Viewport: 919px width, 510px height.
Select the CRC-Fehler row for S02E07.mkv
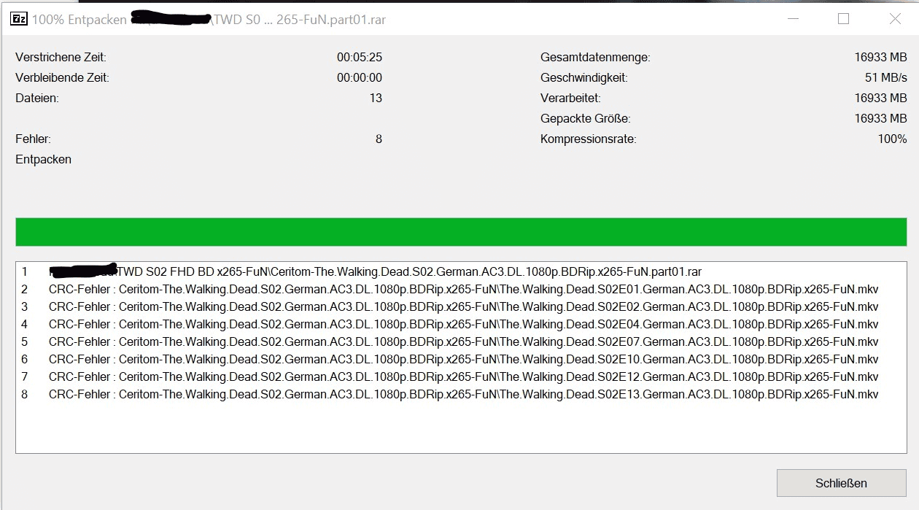(461, 341)
